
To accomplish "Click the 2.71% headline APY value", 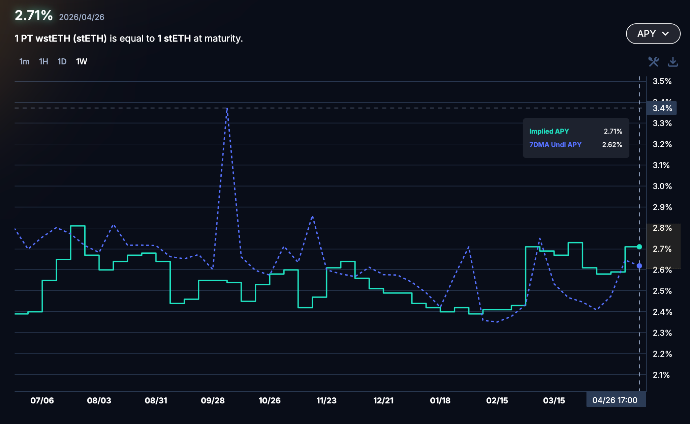I will (x=34, y=15).
